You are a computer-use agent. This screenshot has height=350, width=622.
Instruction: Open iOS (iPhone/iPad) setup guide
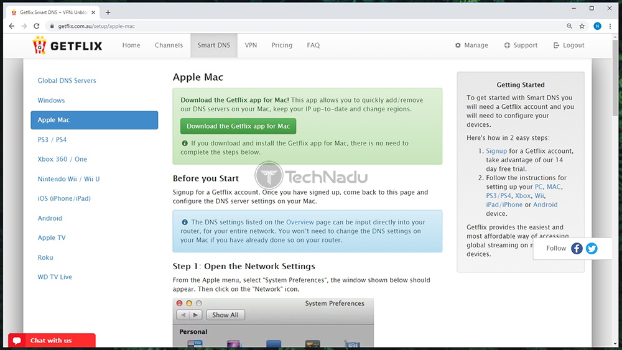pyautogui.click(x=64, y=198)
